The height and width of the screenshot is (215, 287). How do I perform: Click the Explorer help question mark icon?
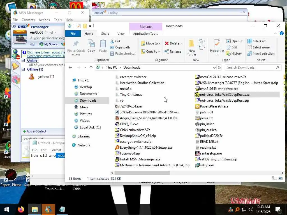pos(281,33)
